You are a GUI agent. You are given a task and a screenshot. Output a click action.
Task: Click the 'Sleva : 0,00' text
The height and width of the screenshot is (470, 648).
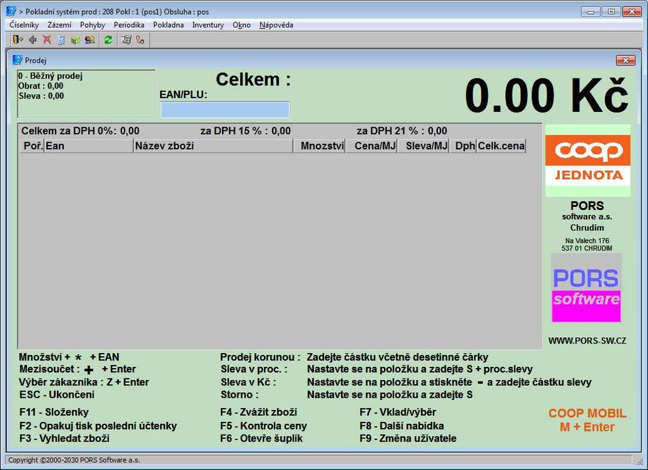coord(41,96)
